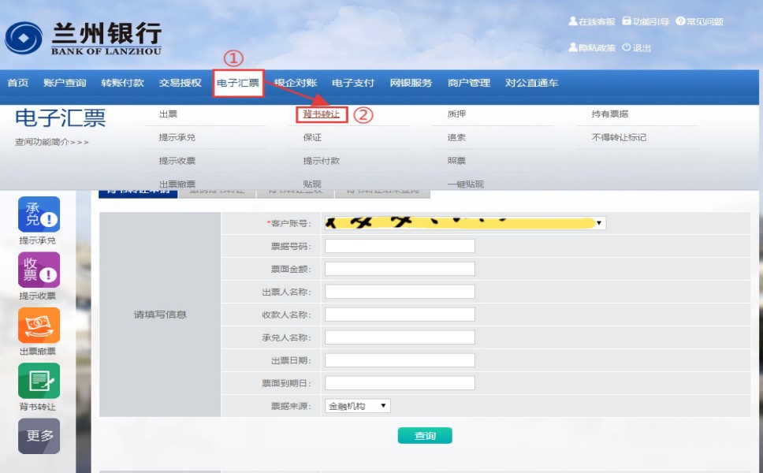Open 常见问题 FAQ help
Screen dimensions: 763x473
pyautogui.click(x=699, y=22)
